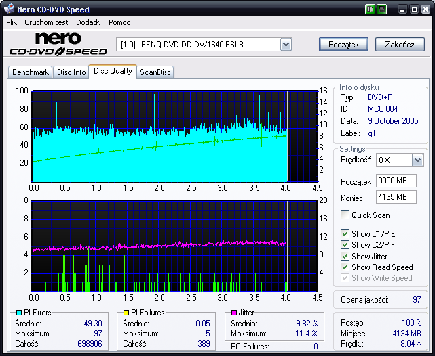Viewport: 435px width, 356px height.
Task: Toggle the Show C2/PIF checkbox
Action: (345, 245)
